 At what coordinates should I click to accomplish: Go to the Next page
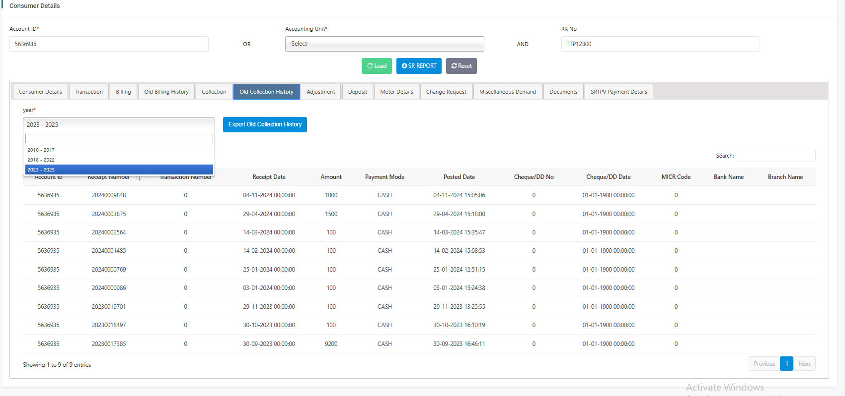804,364
